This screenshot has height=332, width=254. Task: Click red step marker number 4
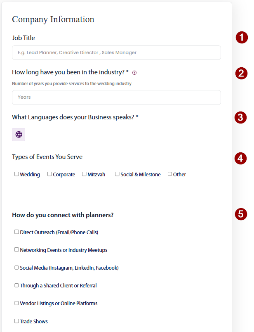tap(241, 158)
